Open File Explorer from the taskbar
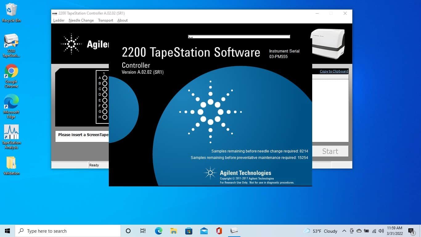Viewport: 421px width, 237px height. point(174,231)
